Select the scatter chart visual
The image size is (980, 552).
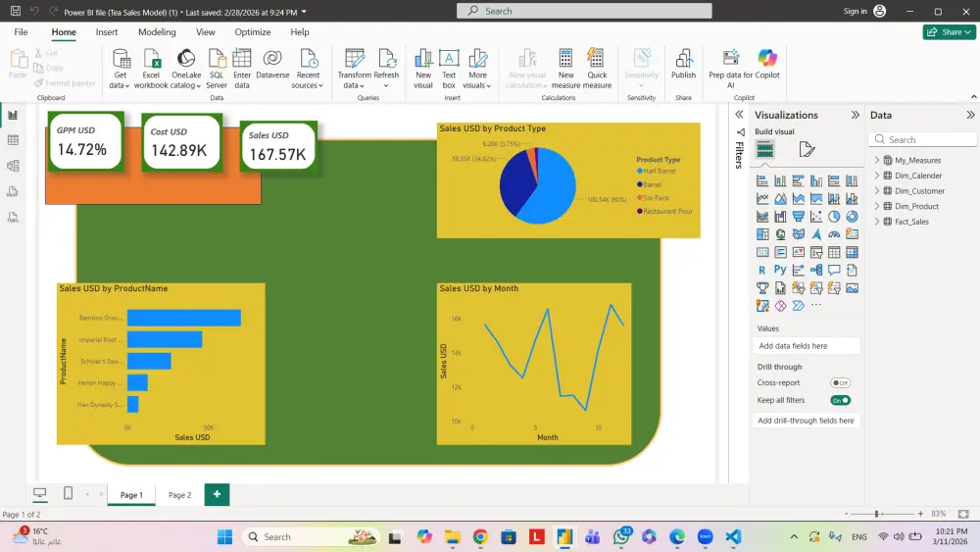816,217
